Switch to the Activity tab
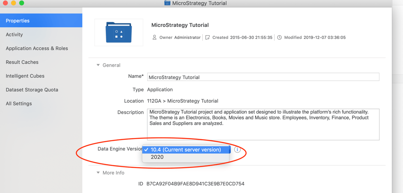Viewport: 403px width, 193px height. [14, 35]
